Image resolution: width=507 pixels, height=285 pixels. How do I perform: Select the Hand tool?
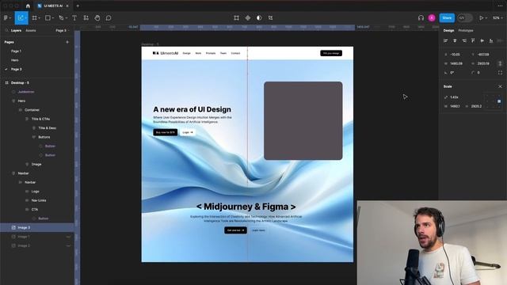point(97,18)
